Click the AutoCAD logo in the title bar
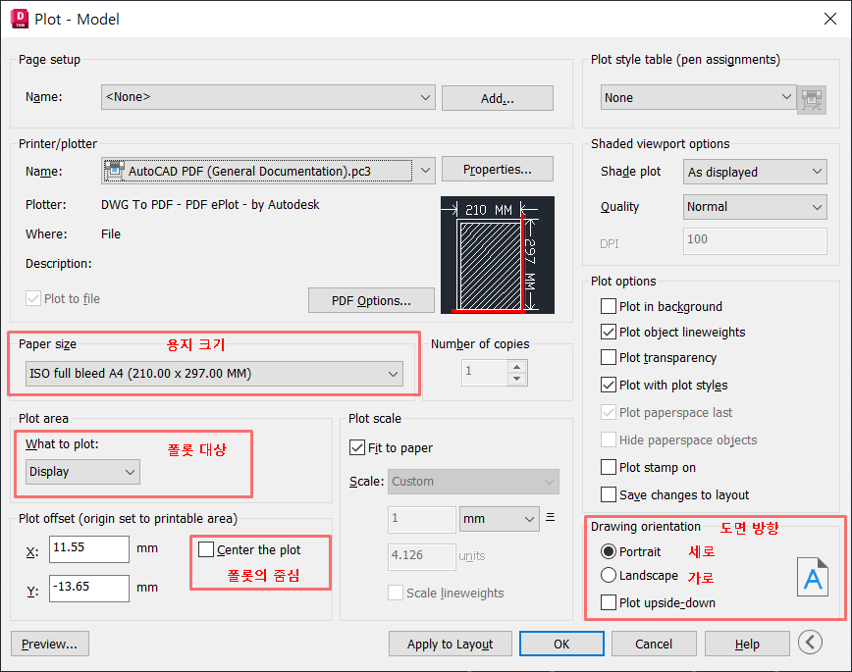This screenshot has width=852, height=672. pyautogui.click(x=20, y=19)
